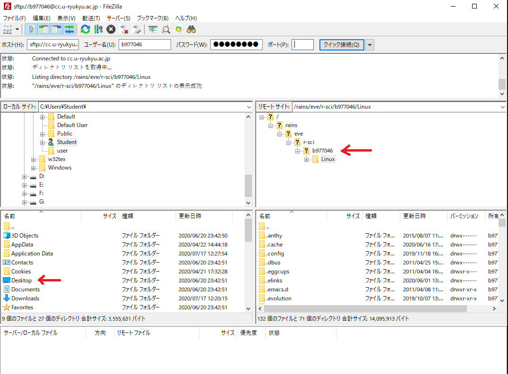508x374 pixels.
Task: Expand the Windows folder in local tree
Action: [x=34, y=168]
